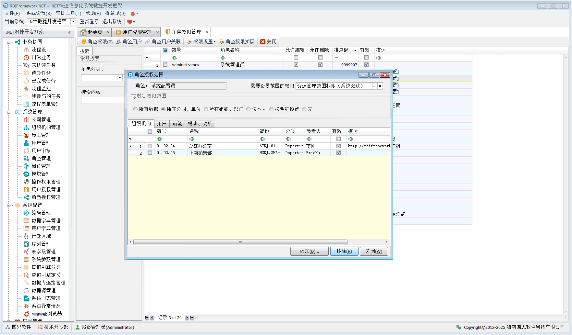Open 组织机构管理 icon in sidebar
Screen dimensions: 572x335
tap(26, 127)
